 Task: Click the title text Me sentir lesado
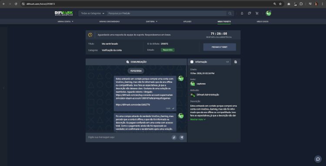pyautogui.click(x=110, y=44)
